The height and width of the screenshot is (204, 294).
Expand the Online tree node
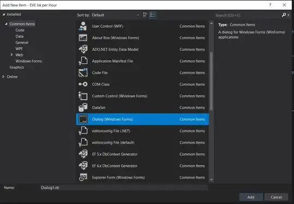point(3,77)
